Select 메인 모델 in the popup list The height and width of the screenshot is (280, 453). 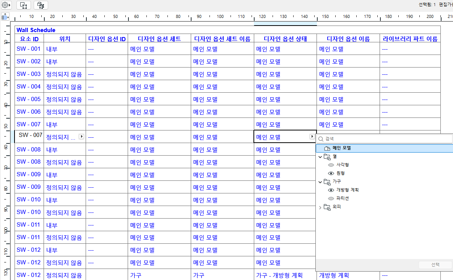coord(342,148)
